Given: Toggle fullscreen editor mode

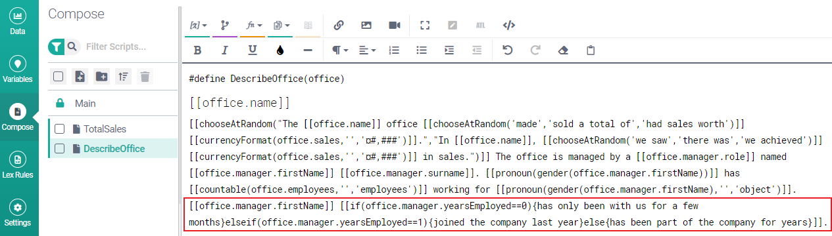Looking at the screenshot, I should (x=424, y=26).
